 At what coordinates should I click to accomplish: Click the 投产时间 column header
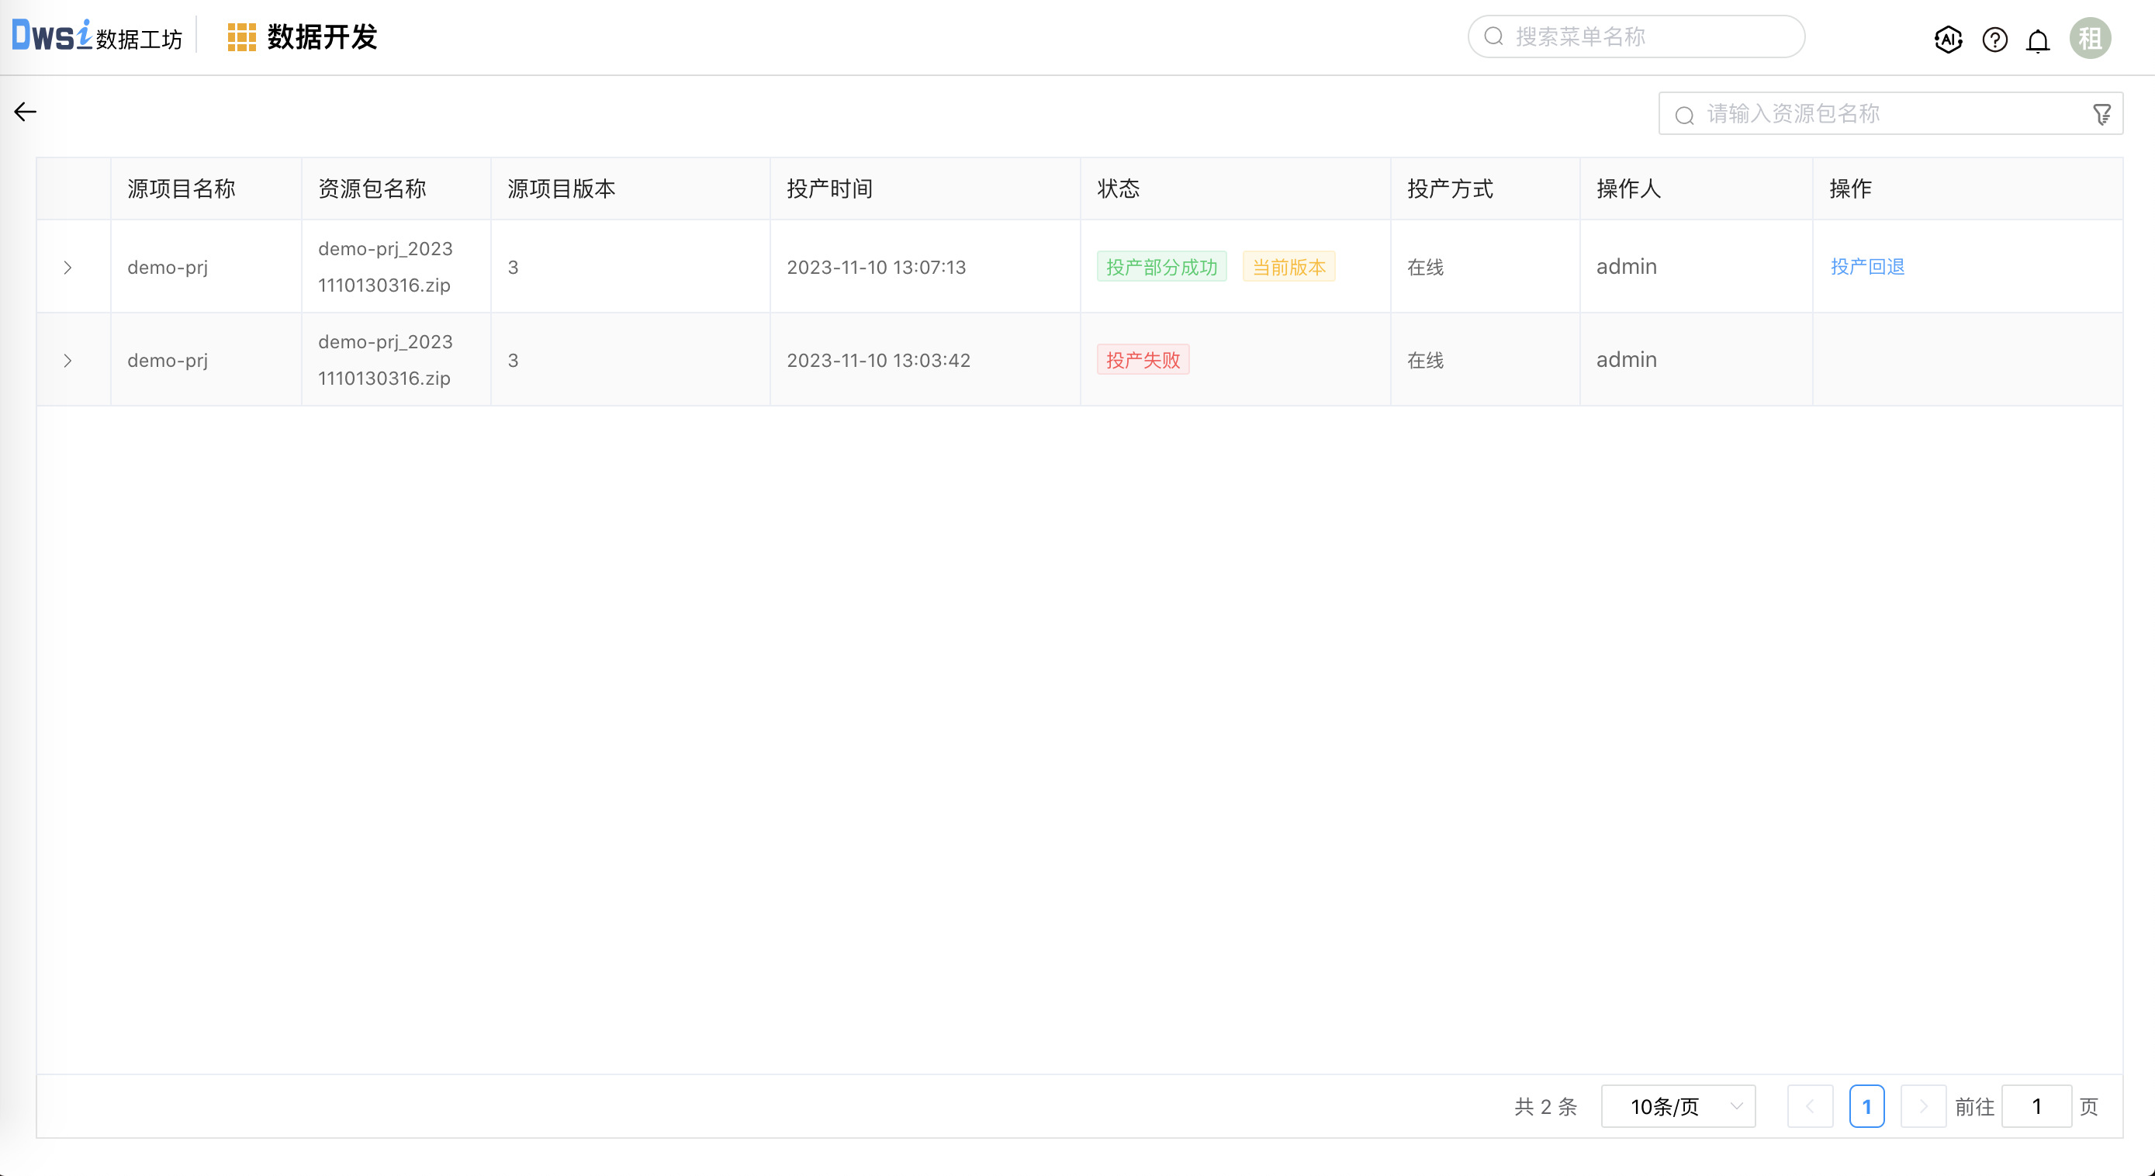click(829, 189)
